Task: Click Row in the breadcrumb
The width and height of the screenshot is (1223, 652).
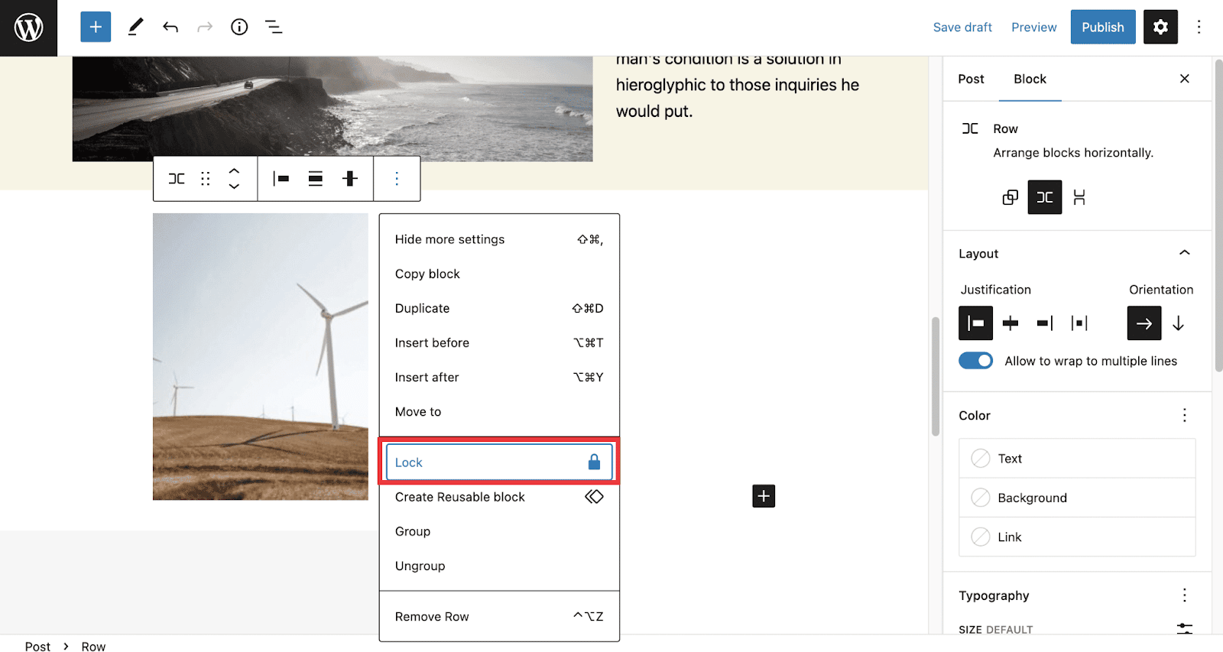Action: [93, 647]
